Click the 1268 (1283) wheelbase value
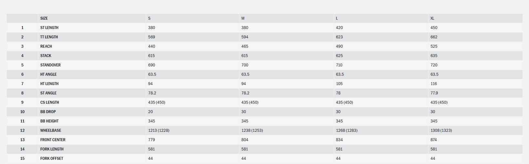 [x=347, y=130]
